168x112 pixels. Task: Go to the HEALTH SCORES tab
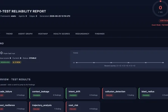(62, 34)
